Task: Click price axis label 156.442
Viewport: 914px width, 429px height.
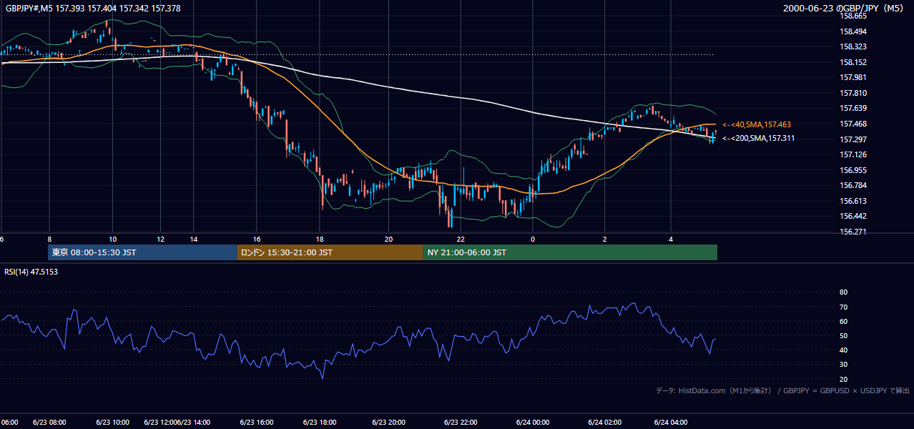Action: point(853,216)
